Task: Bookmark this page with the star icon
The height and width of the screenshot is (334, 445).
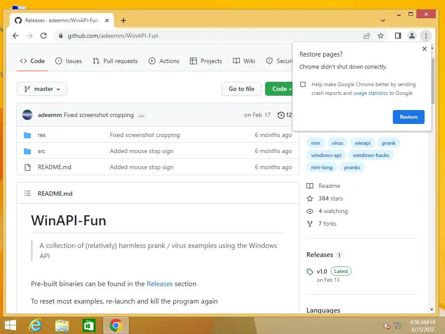Action: click(x=381, y=36)
